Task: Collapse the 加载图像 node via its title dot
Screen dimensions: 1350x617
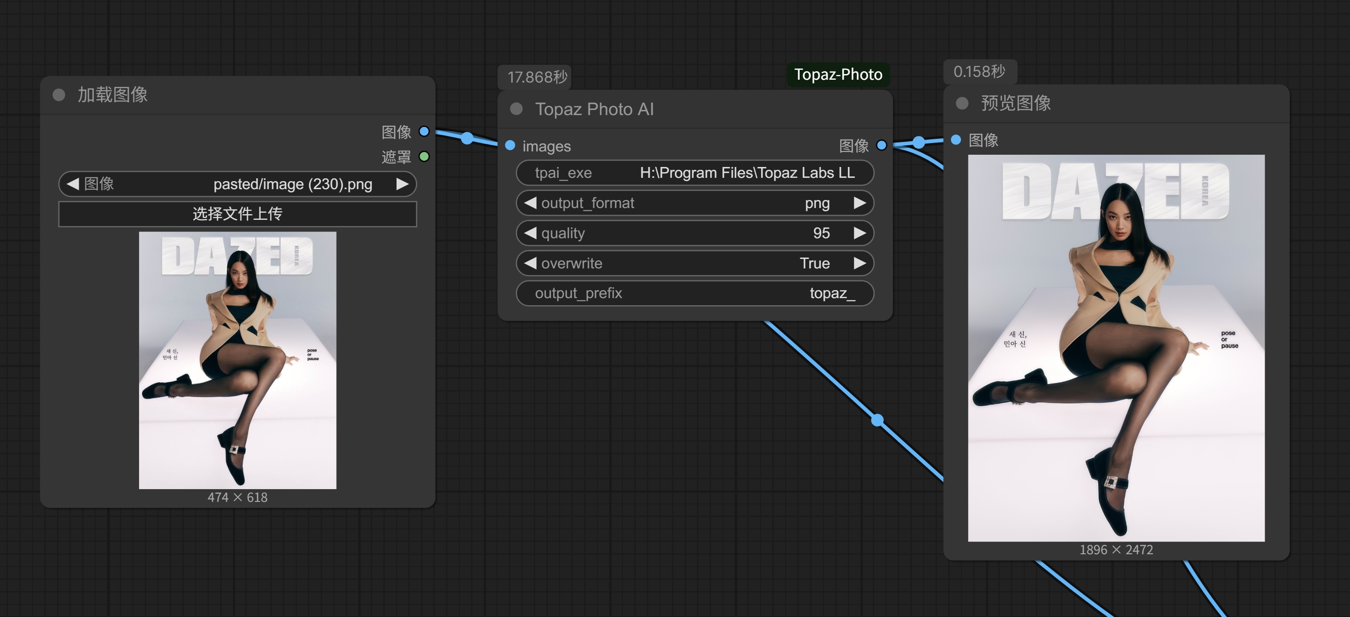Action: pyautogui.click(x=58, y=95)
